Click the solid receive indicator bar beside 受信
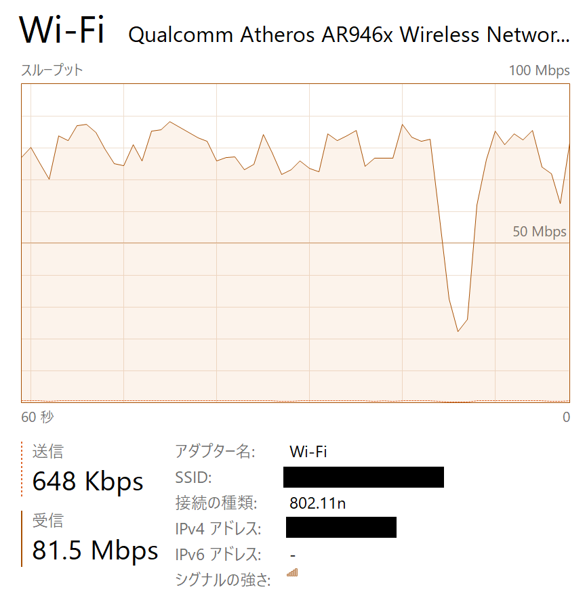The width and height of the screenshot is (585, 615). [x=22, y=538]
